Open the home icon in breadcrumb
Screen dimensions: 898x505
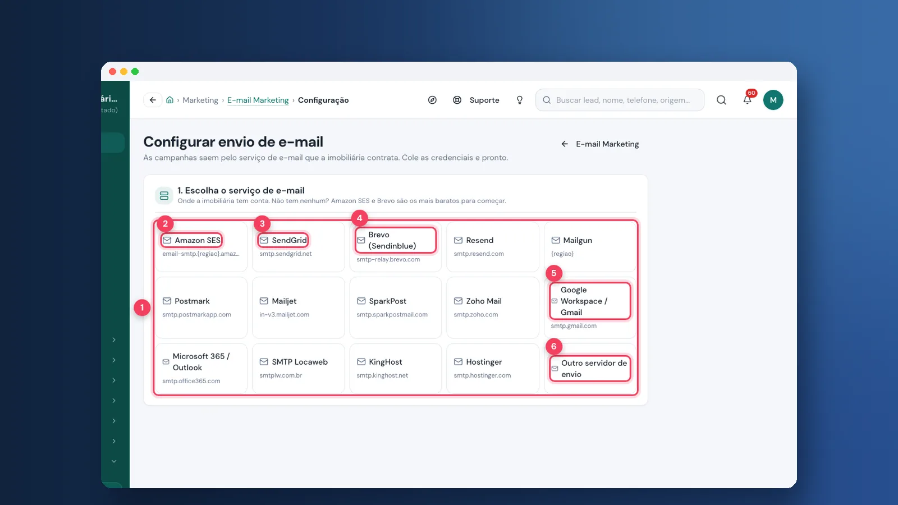[169, 100]
